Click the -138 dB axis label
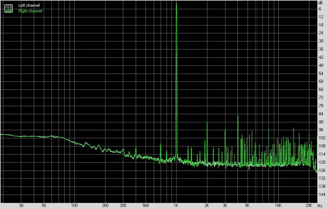The width and height of the screenshot is (327, 209). coord(321,186)
